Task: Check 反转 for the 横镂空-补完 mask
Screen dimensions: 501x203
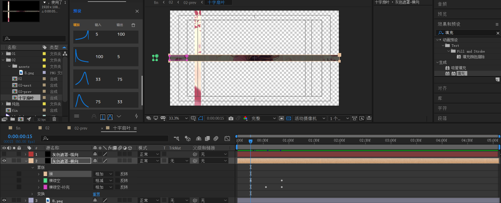Action: tap(117, 187)
